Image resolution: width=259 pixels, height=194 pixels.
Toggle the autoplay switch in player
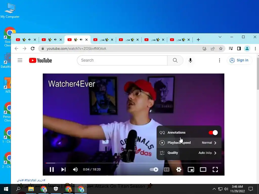click(x=154, y=169)
